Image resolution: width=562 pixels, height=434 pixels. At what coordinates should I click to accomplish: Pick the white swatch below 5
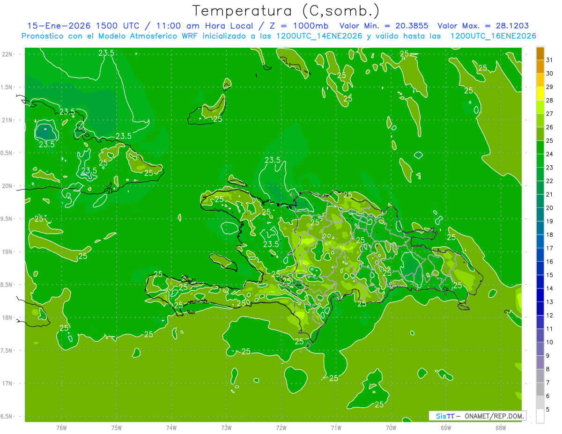point(540,416)
